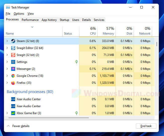
Task: Open the File menu
Action: click(8, 14)
